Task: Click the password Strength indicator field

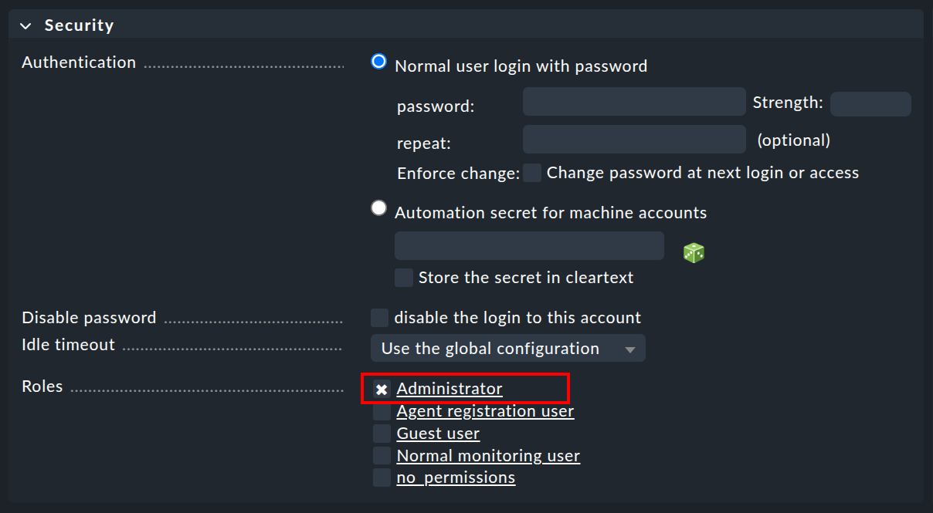Action: click(870, 103)
